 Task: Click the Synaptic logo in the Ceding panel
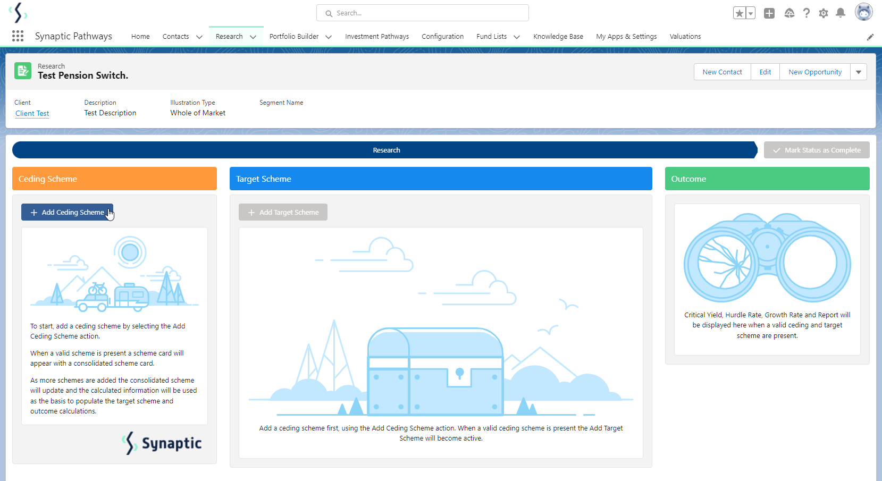tap(162, 443)
